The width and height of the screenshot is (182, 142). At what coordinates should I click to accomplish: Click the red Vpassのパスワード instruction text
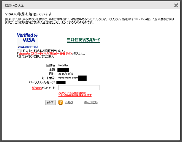45,54
